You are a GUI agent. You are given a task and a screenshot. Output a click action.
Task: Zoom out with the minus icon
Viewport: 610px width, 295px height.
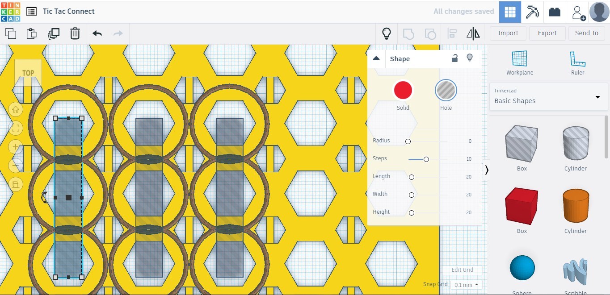pyautogui.click(x=16, y=166)
